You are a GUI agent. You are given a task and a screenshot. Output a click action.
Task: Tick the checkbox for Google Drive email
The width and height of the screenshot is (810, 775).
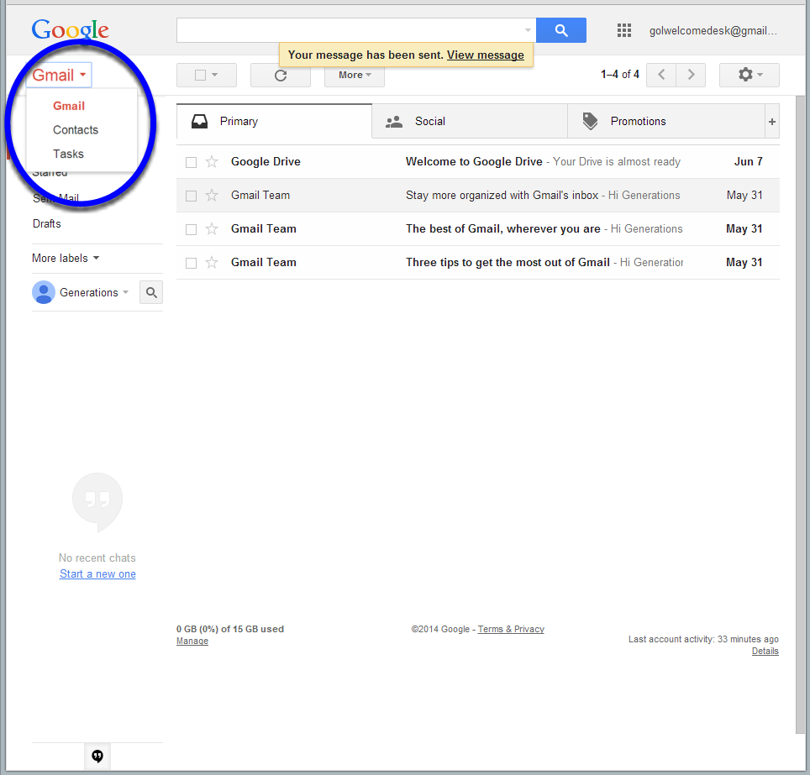tap(191, 162)
